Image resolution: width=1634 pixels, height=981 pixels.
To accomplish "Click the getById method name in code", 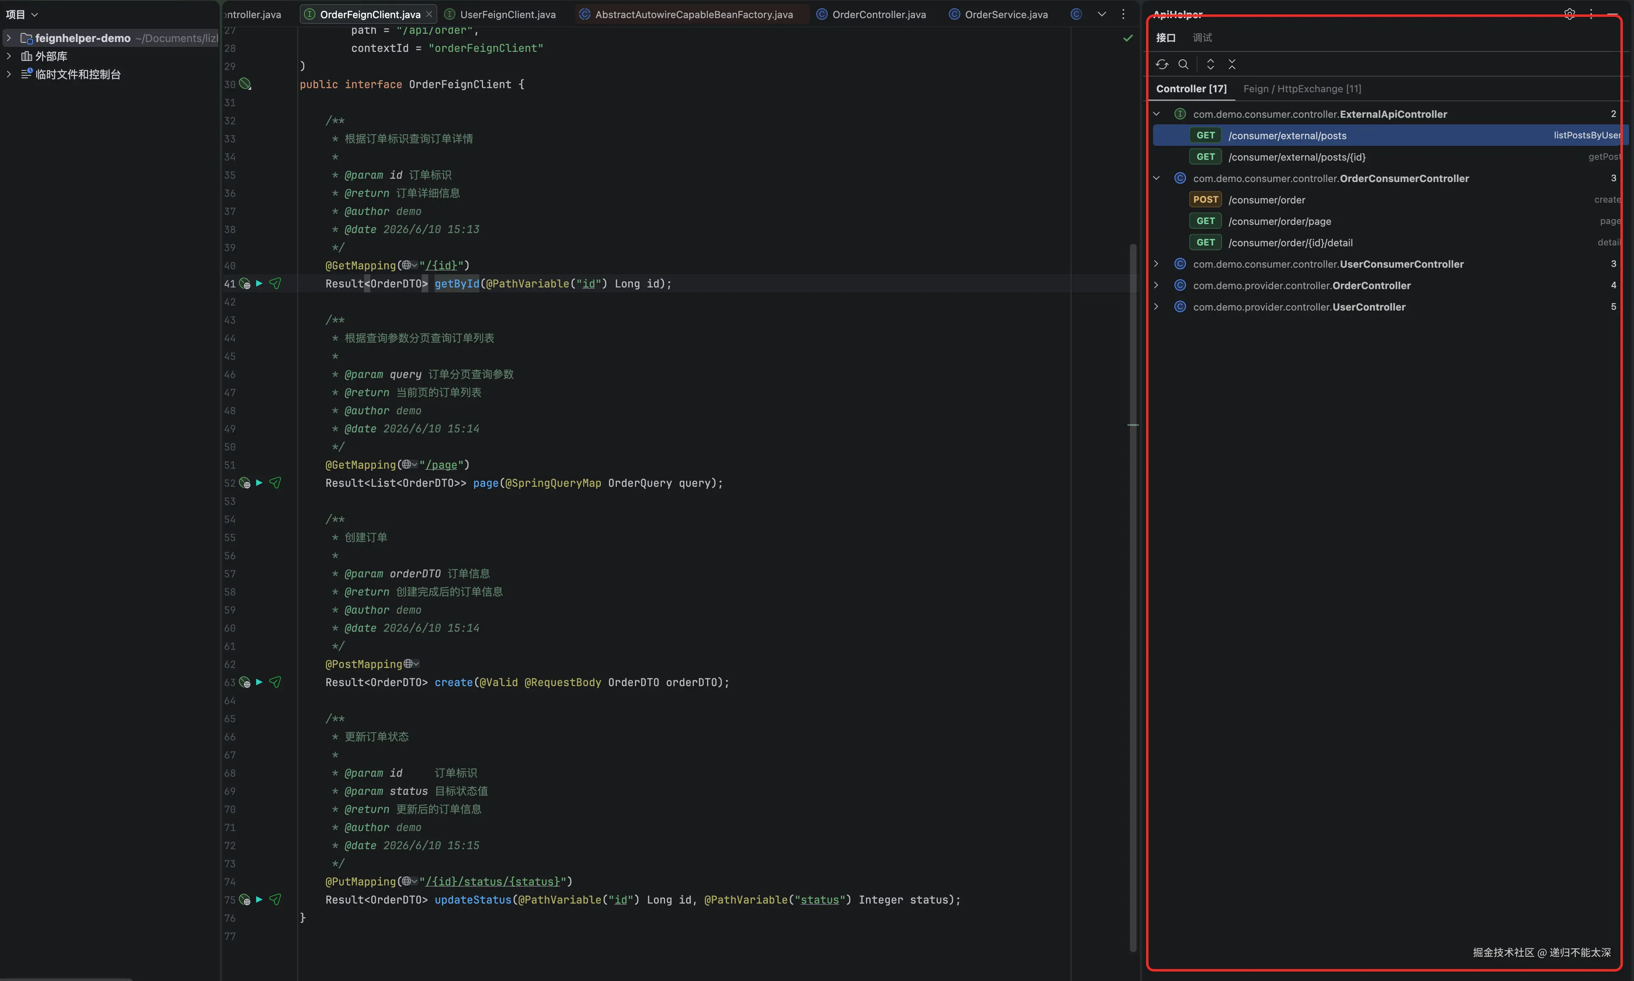I will pos(456,284).
